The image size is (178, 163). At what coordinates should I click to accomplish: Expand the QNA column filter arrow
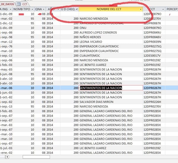coord(44,9)
